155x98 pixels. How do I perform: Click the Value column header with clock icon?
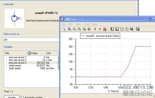click(x=33, y=53)
